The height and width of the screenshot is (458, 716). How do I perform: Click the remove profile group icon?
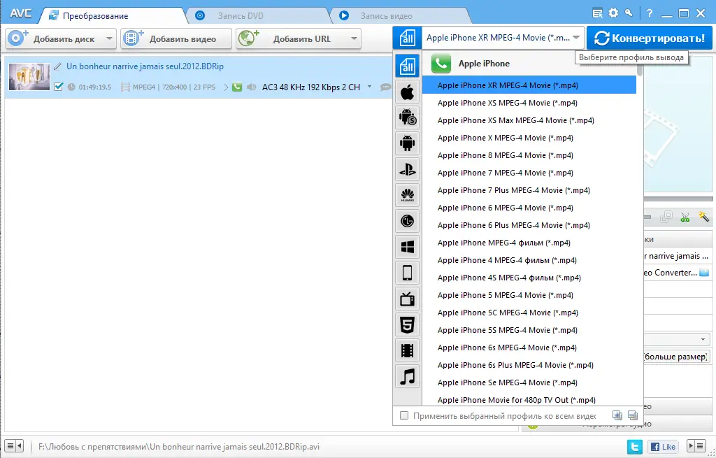[x=632, y=415]
